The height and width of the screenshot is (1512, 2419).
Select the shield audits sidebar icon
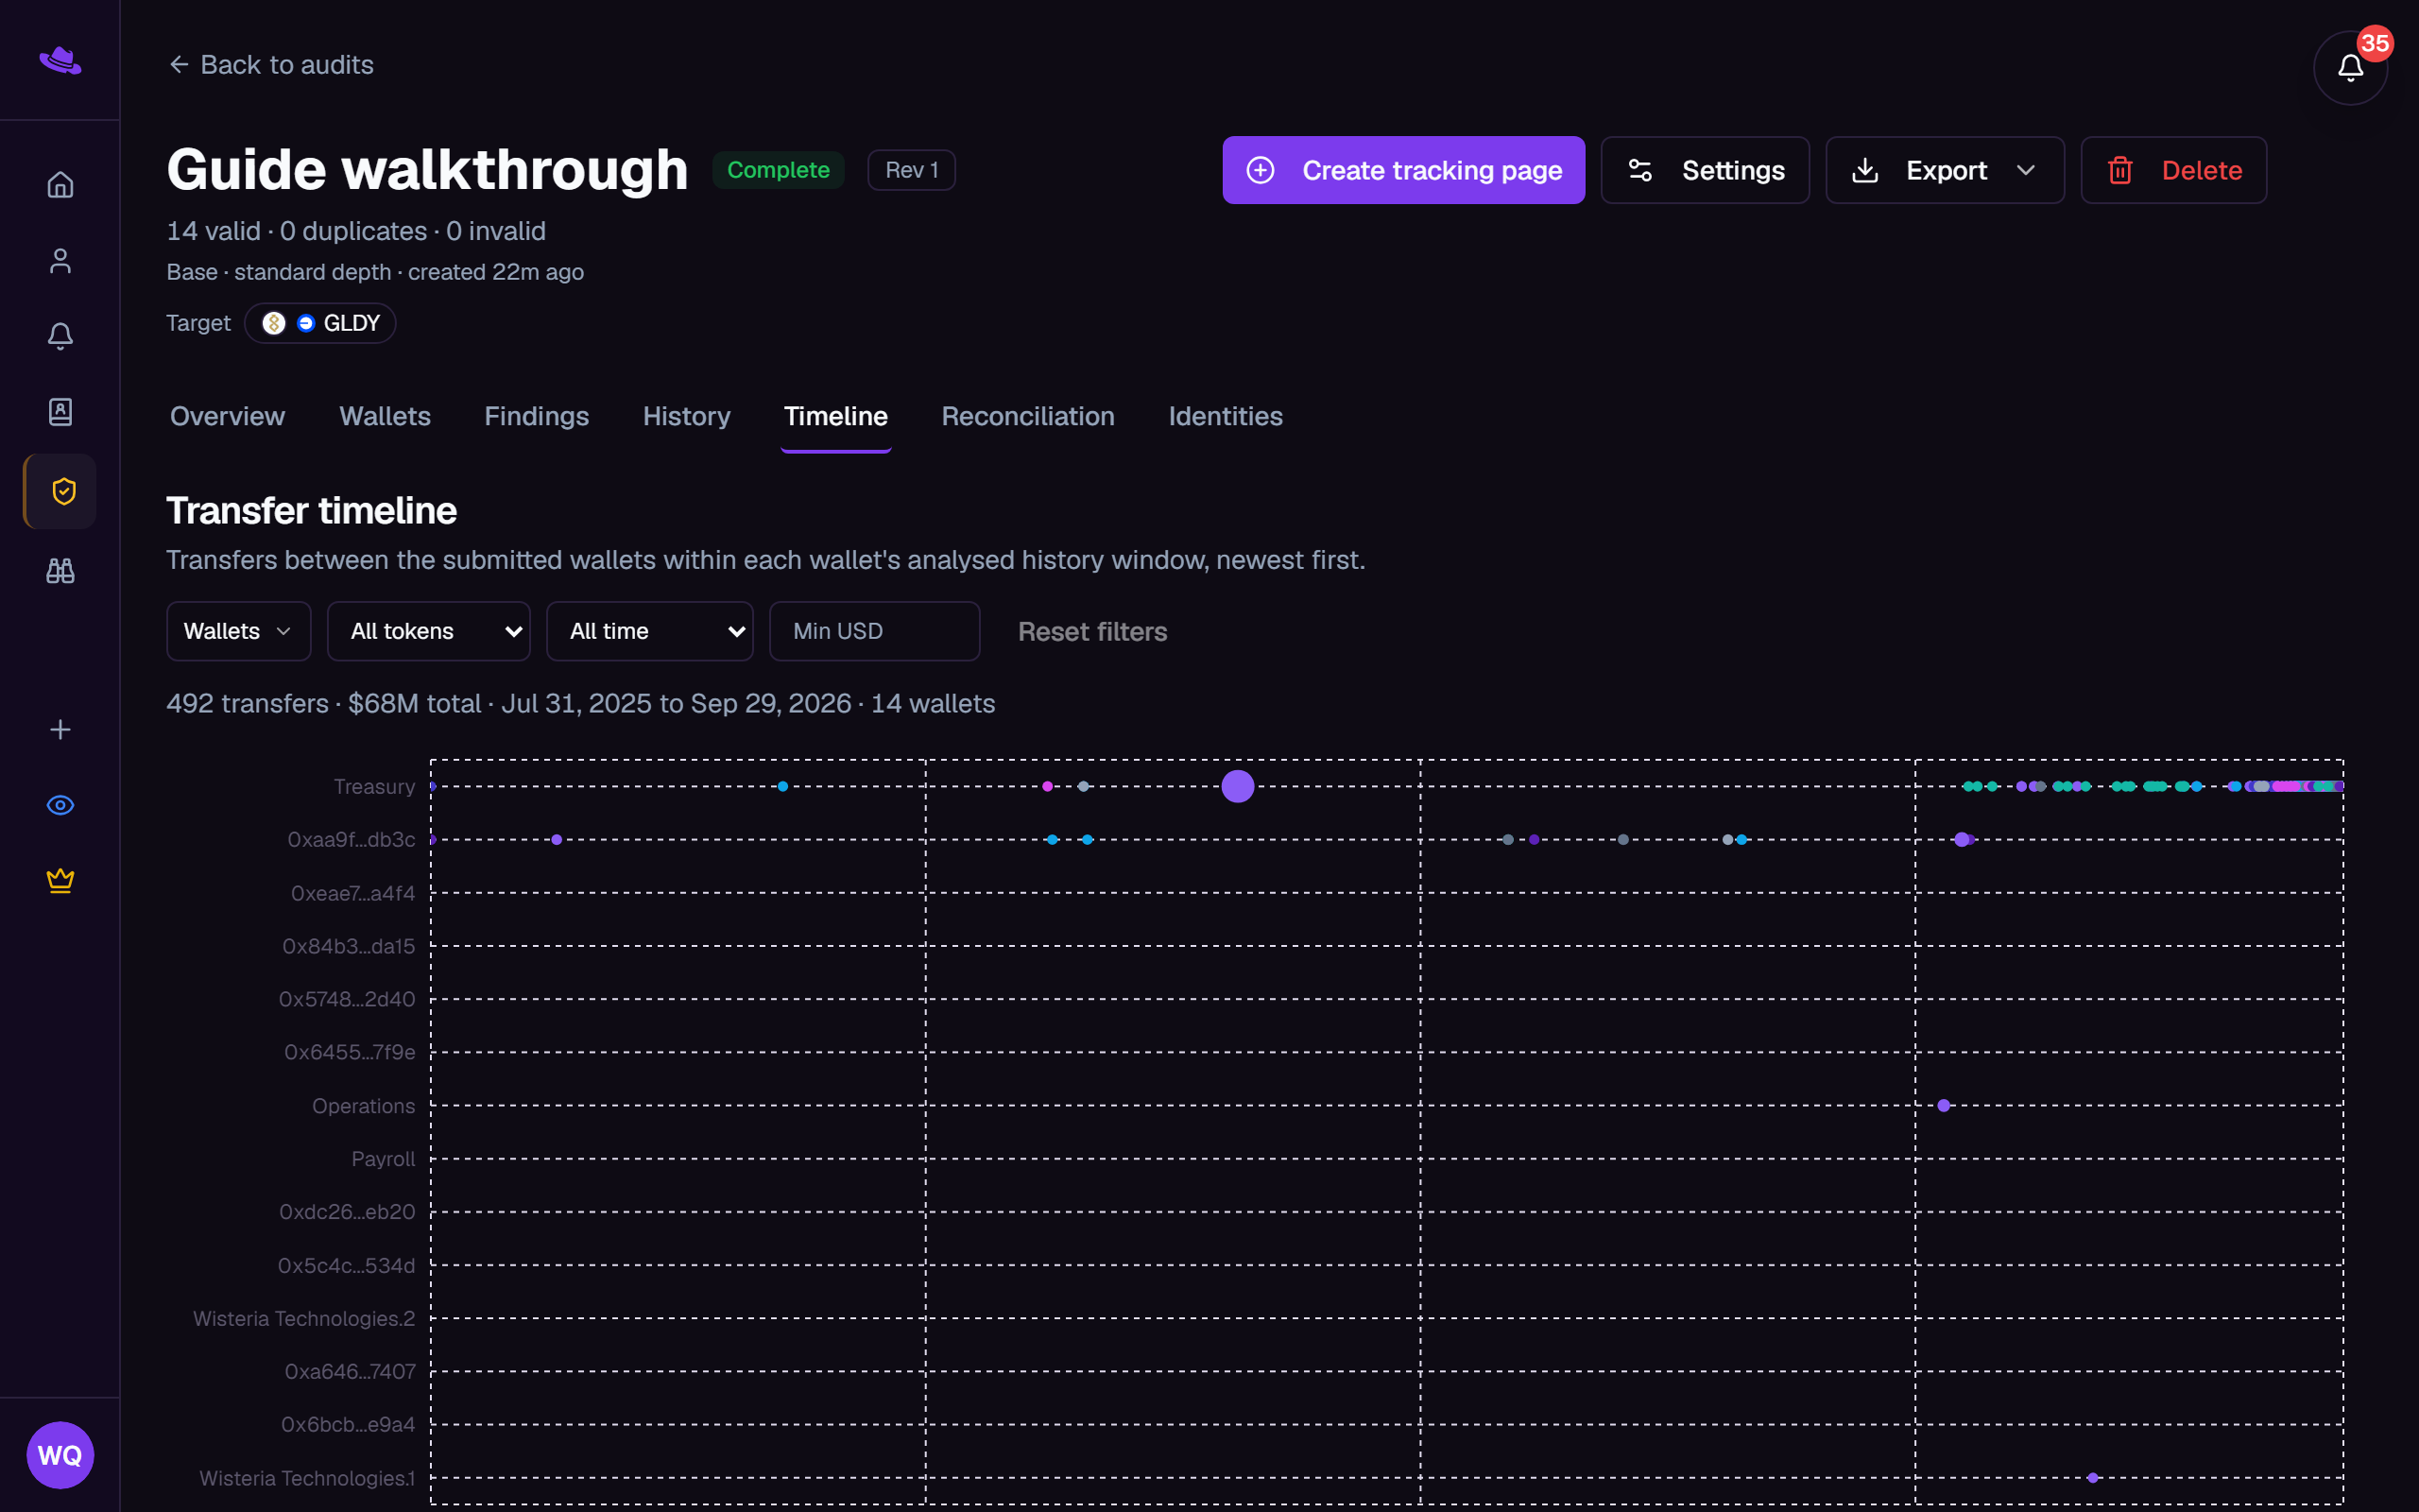[x=61, y=491]
